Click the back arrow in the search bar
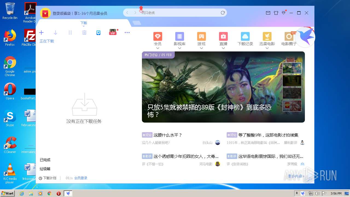The width and height of the screenshot is (350, 197). pyautogui.click(x=127, y=13)
